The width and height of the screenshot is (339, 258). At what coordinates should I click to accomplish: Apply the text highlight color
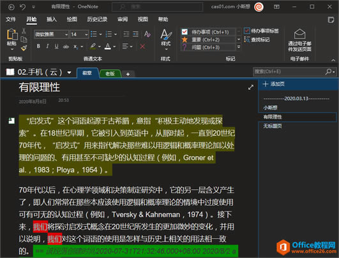click(93, 46)
